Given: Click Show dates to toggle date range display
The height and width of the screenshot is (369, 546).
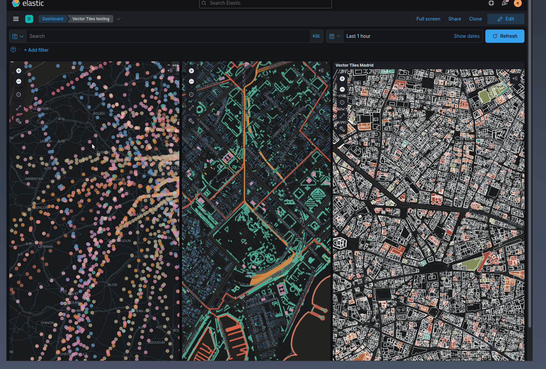Looking at the screenshot, I should point(466,36).
